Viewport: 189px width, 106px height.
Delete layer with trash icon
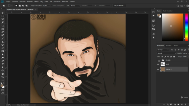tap(185, 105)
